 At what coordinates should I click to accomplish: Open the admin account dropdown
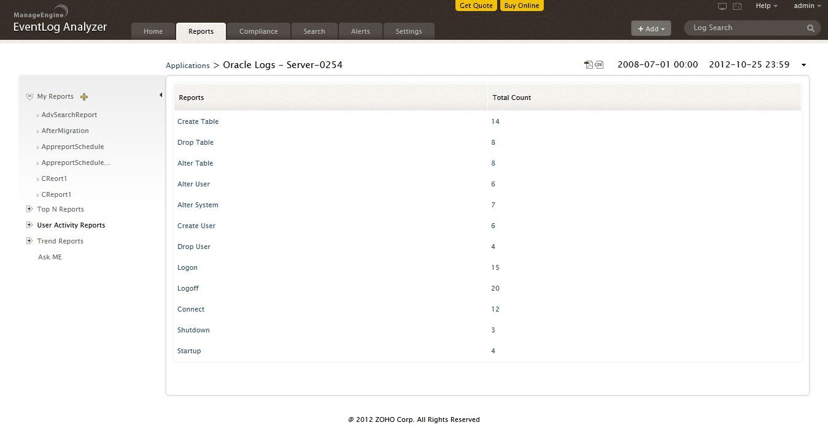click(807, 6)
